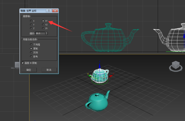Viewport: 185px width, 121px height.
Task: Decrease offset with spinner down arrow
Action: point(47,34)
